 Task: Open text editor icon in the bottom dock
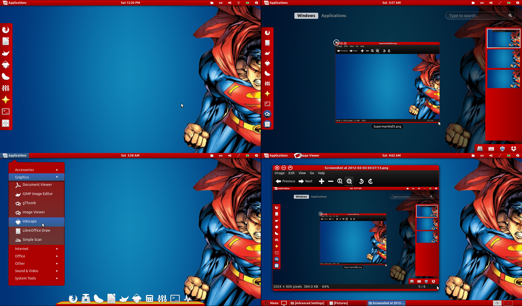[111, 298]
